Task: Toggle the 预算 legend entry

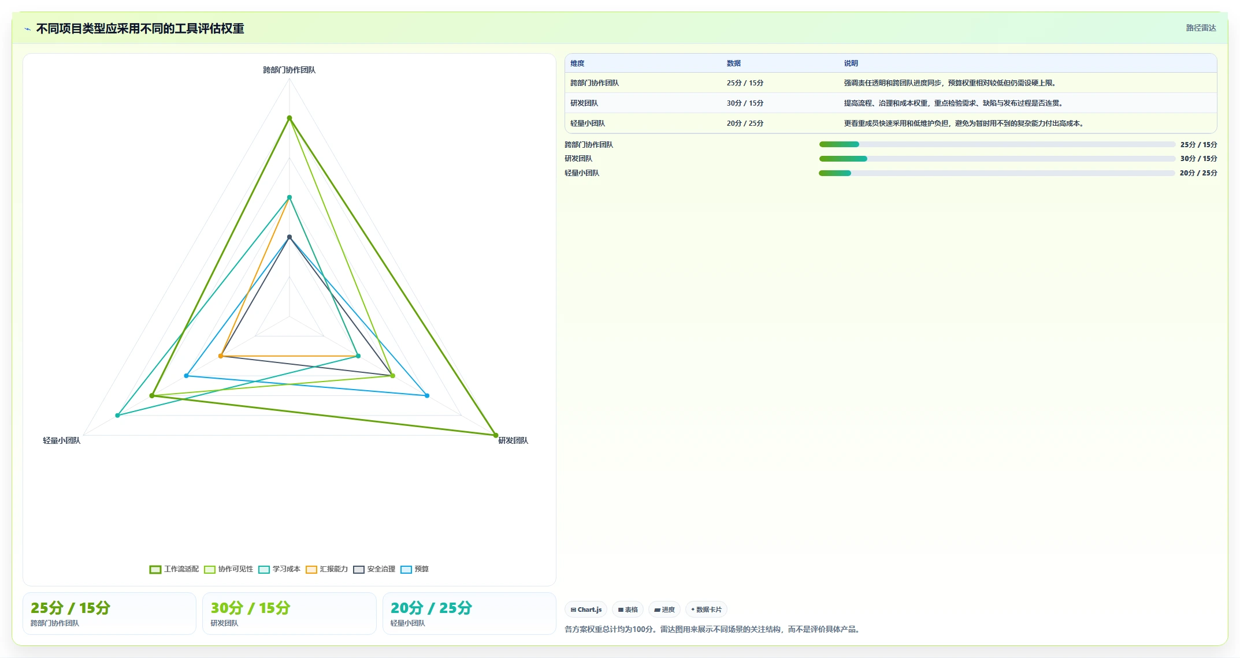Action: tap(415, 569)
